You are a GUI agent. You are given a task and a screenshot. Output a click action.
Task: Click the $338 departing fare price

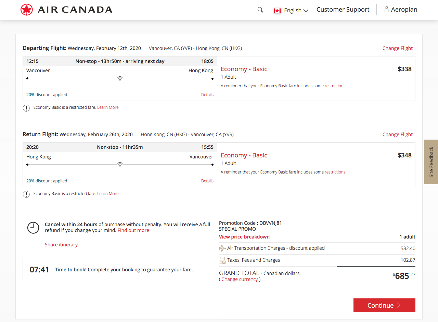[x=404, y=69]
